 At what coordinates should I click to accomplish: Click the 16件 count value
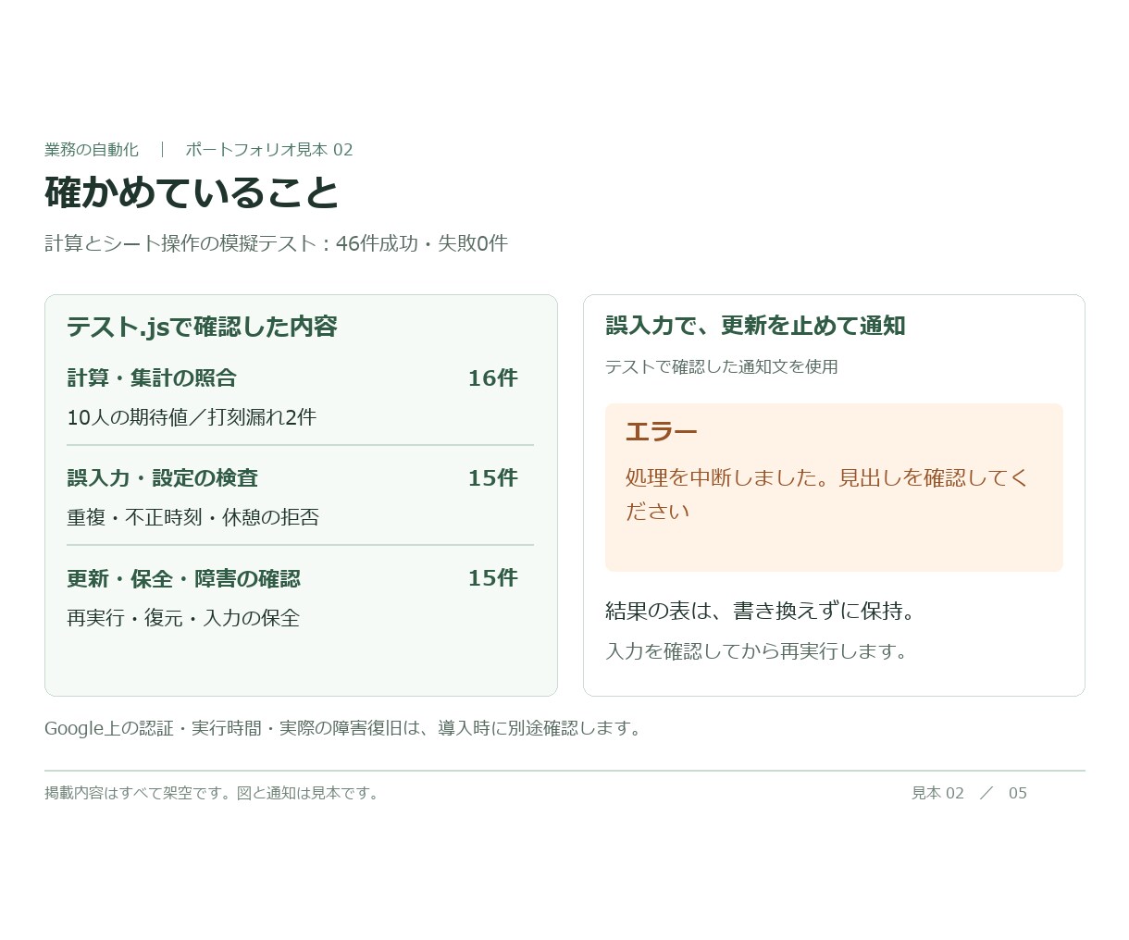(x=492, y=378)
